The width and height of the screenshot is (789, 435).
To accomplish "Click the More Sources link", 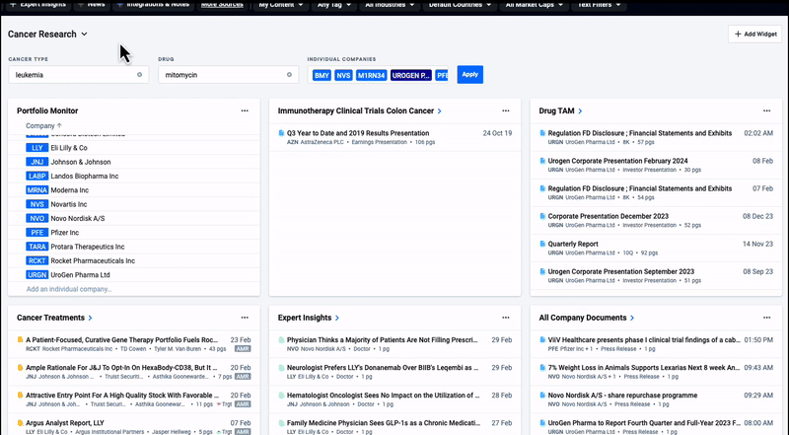I will tap(222, 5).
